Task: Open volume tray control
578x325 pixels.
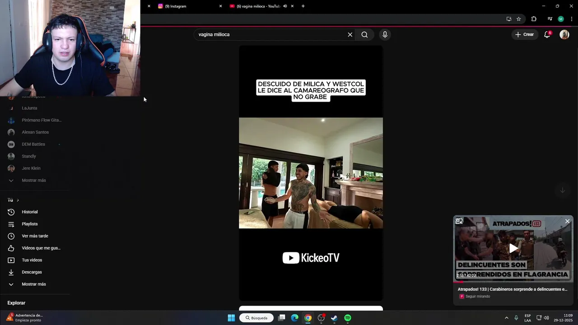Action: point(546,318)
